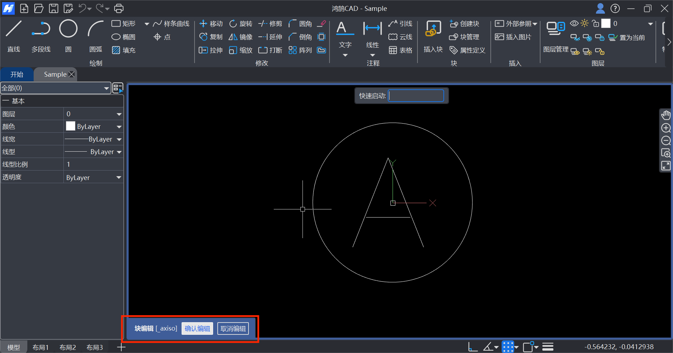673x353 pixels.
Task: Click the 快速启动 quick launch input field
Action: 416,96
